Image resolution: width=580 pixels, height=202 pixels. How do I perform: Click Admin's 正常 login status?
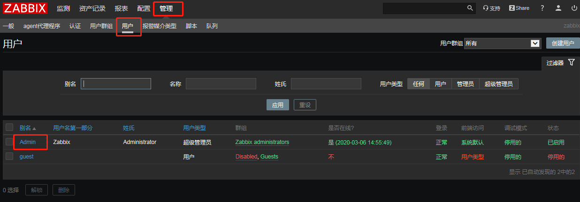pos(442,143)
